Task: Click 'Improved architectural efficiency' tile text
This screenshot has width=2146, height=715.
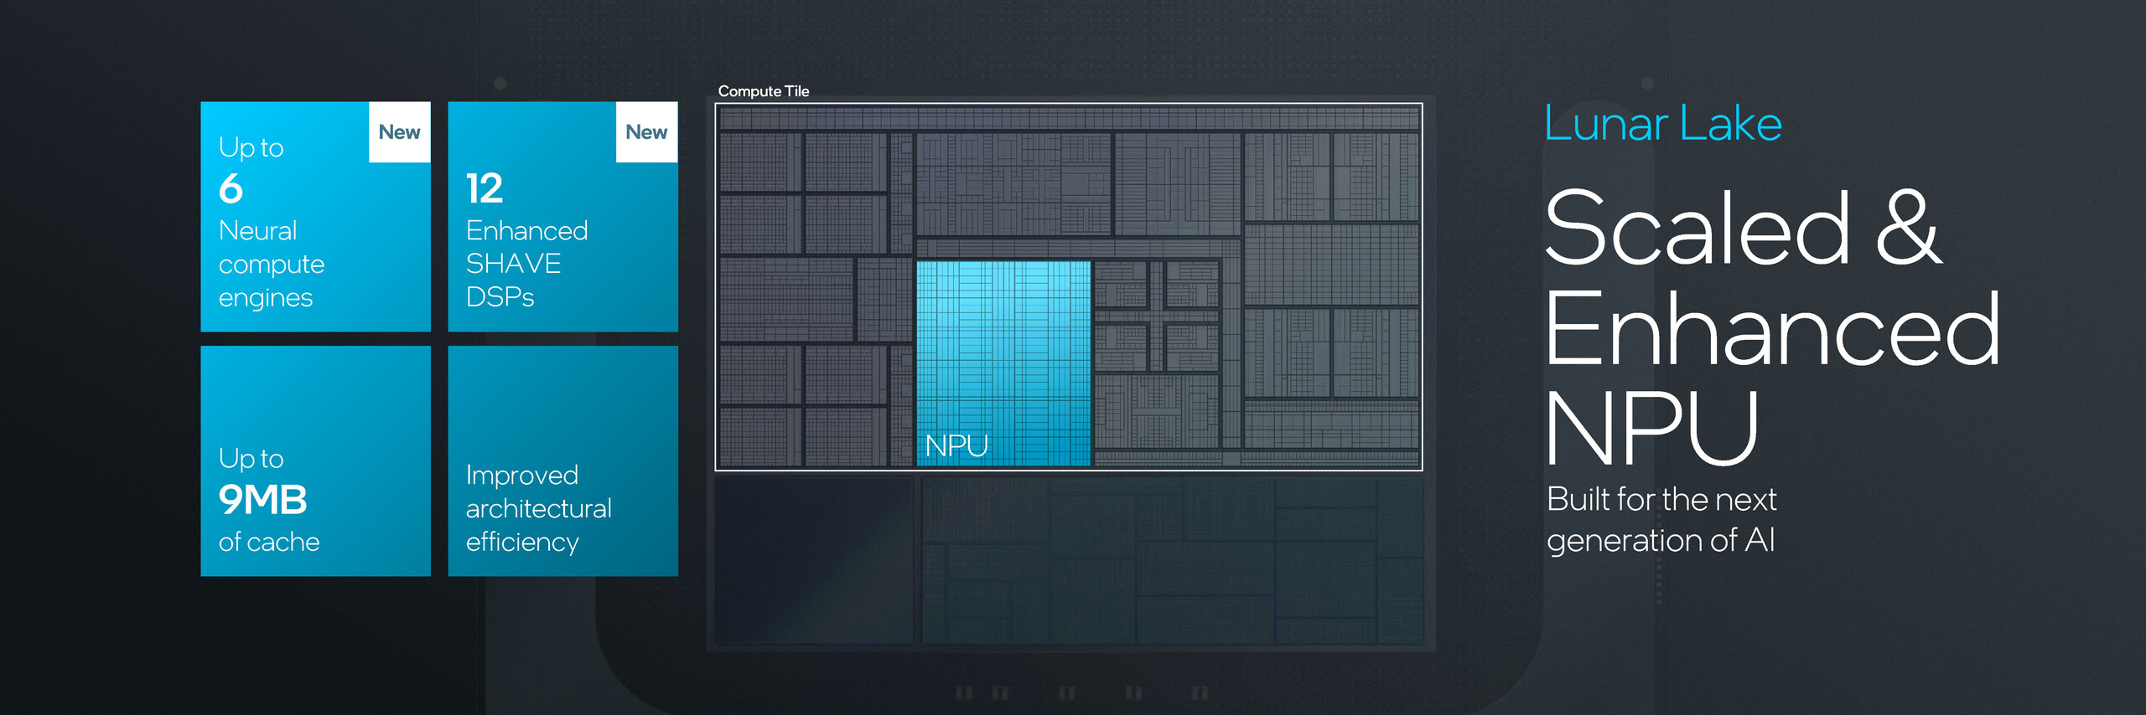Action: point(538,508)
